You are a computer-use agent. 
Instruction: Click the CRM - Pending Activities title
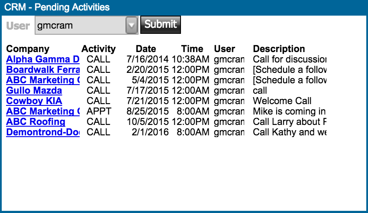click(x=57, y=7)
